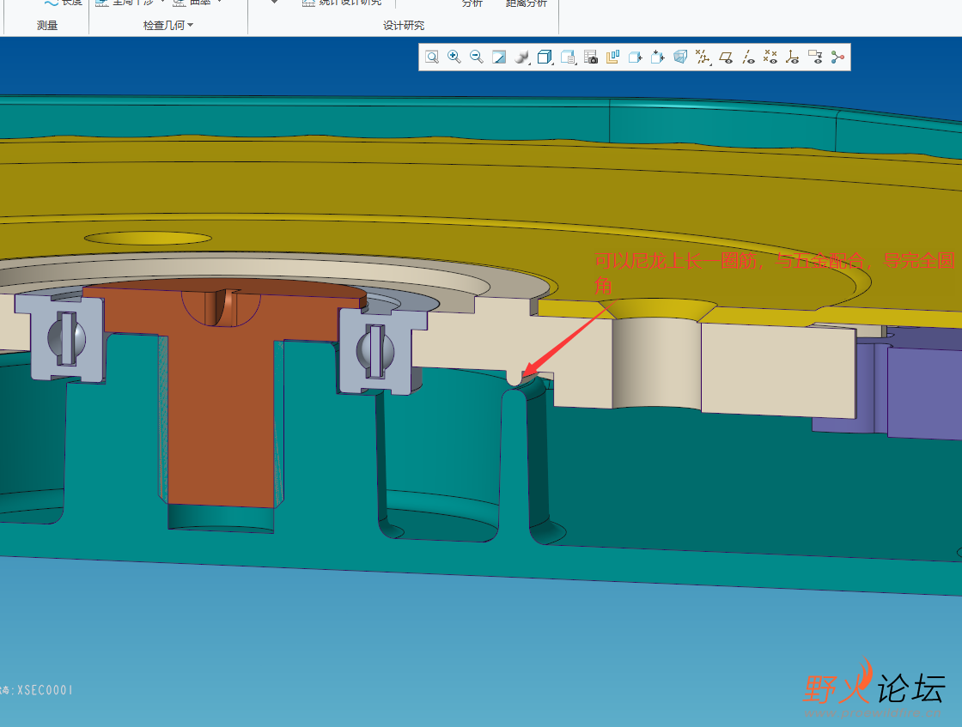
Task: Click the 设计研究 group label
Action: (x=404, y=25)
